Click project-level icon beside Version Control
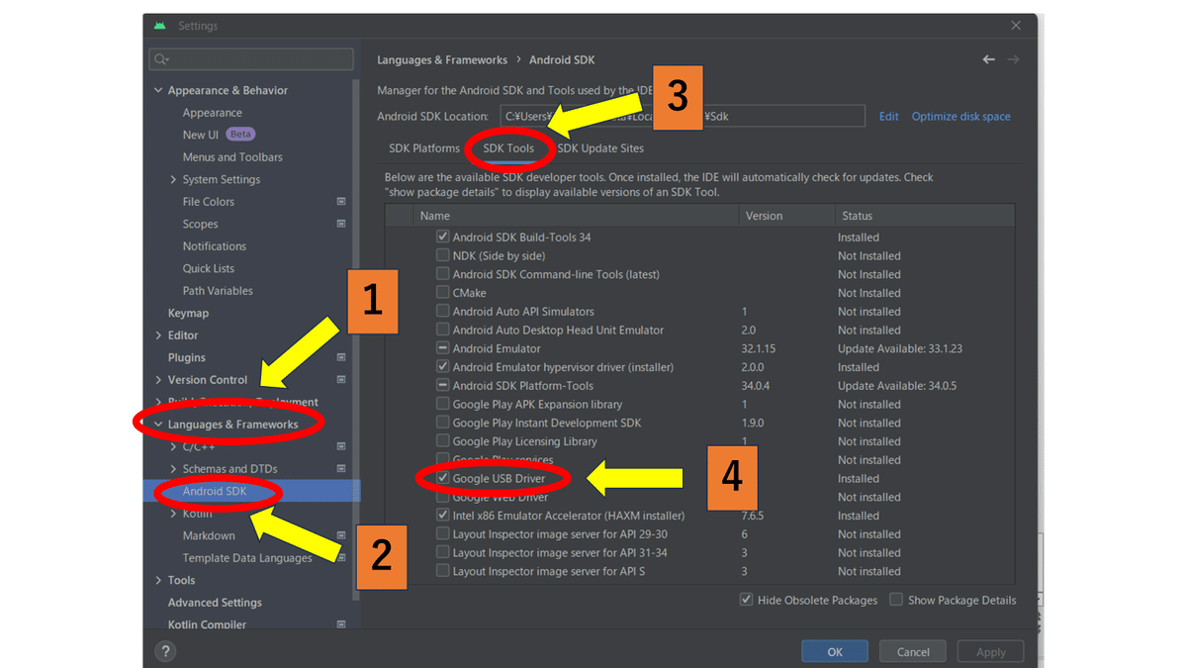The image size is (1187, 668). [341, 380]
